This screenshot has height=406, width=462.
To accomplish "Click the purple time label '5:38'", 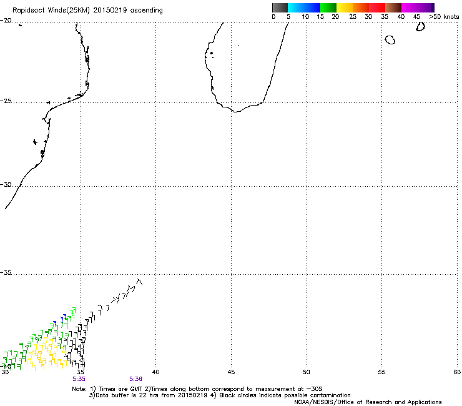I will (135, 379).
